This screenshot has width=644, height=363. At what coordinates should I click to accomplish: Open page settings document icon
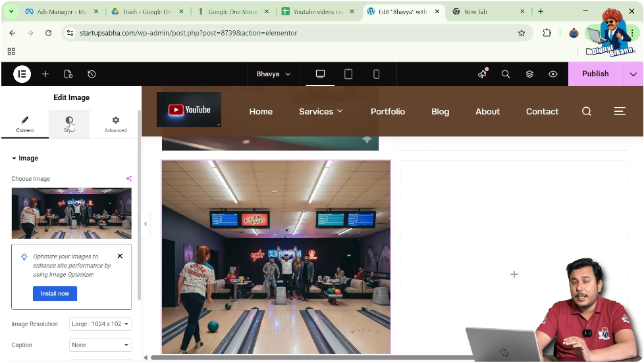pyautogui.click(x=68, y=74)
